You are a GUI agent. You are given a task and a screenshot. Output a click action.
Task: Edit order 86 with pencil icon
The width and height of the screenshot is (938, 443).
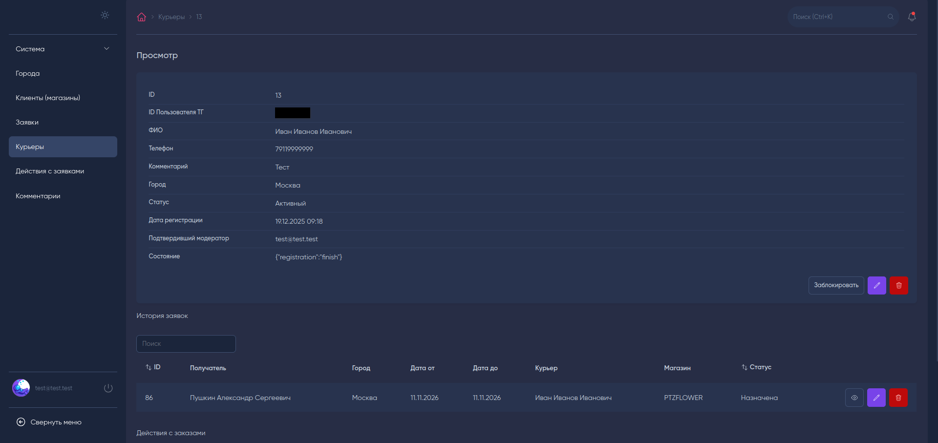(876, 398)
